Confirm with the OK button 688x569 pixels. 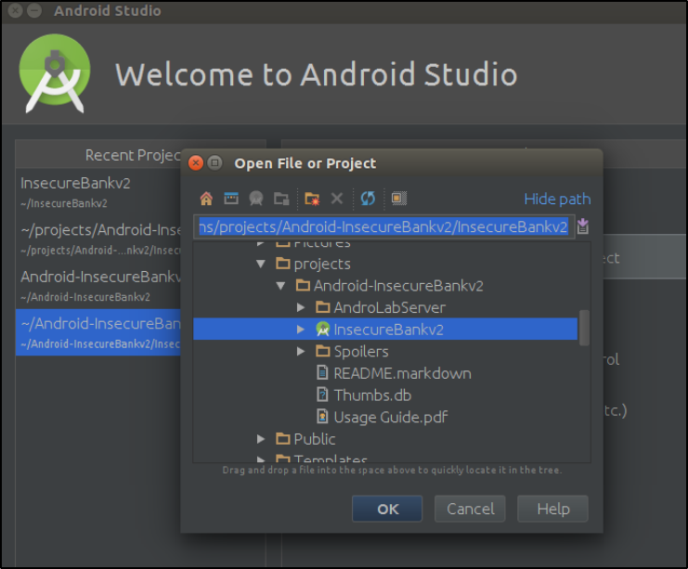click(x=387, y=509)
